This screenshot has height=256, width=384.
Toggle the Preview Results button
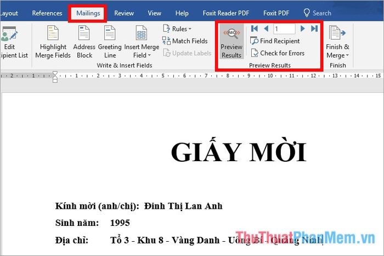(x=231, y=43)
